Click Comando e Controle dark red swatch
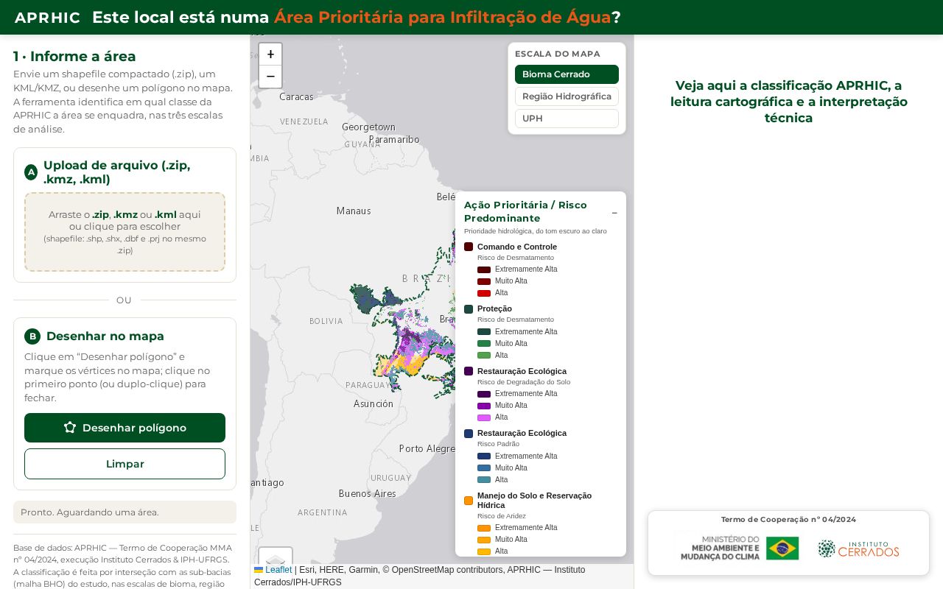The image size is (943, 589). 469,247
